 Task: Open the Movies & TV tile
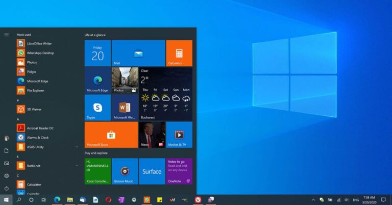click(179, 135)
